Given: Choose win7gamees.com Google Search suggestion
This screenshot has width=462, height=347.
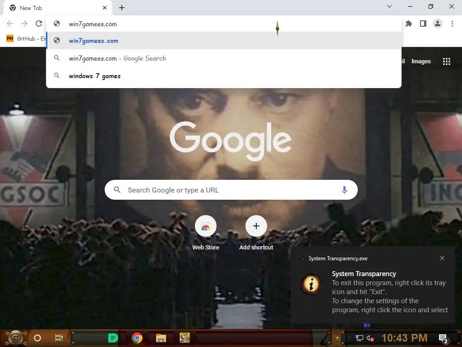Looking at the screenshot, I should click(224, 58).
